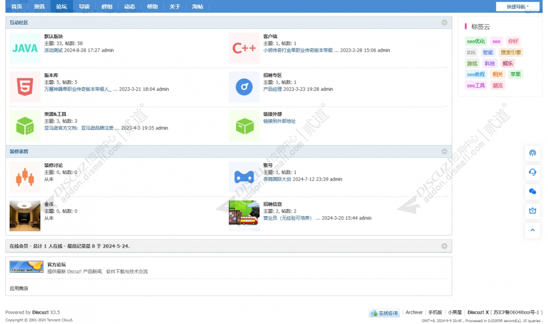Open the 淘帖 menu item
Image resolution: width=548 pixels, height=324 pixels.
(198, 6)
